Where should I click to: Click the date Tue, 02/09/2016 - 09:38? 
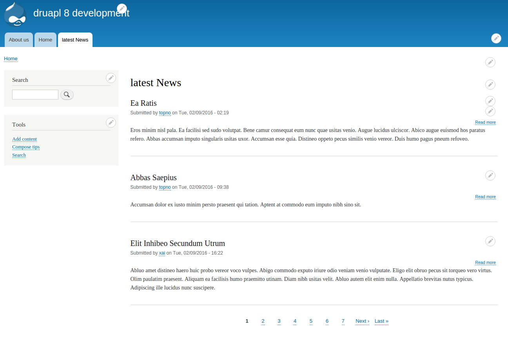click(204, 187)
